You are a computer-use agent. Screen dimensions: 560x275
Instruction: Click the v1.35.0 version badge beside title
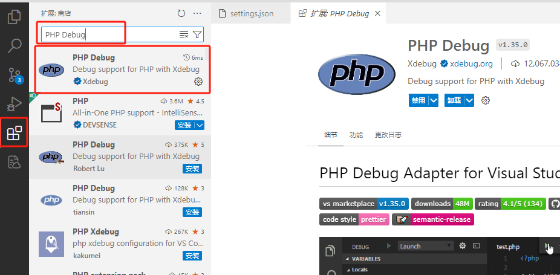pos(513,45)
